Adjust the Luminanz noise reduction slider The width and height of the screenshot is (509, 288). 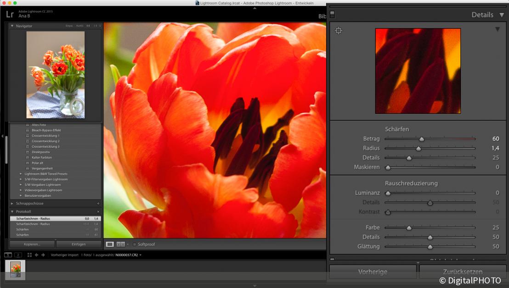[388, 193]
